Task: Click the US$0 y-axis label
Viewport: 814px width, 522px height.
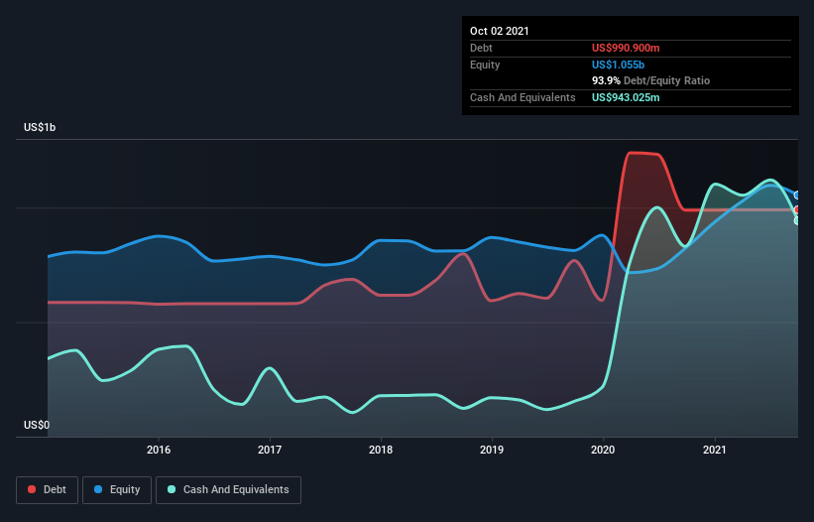Action: click(x=37, y=425)
